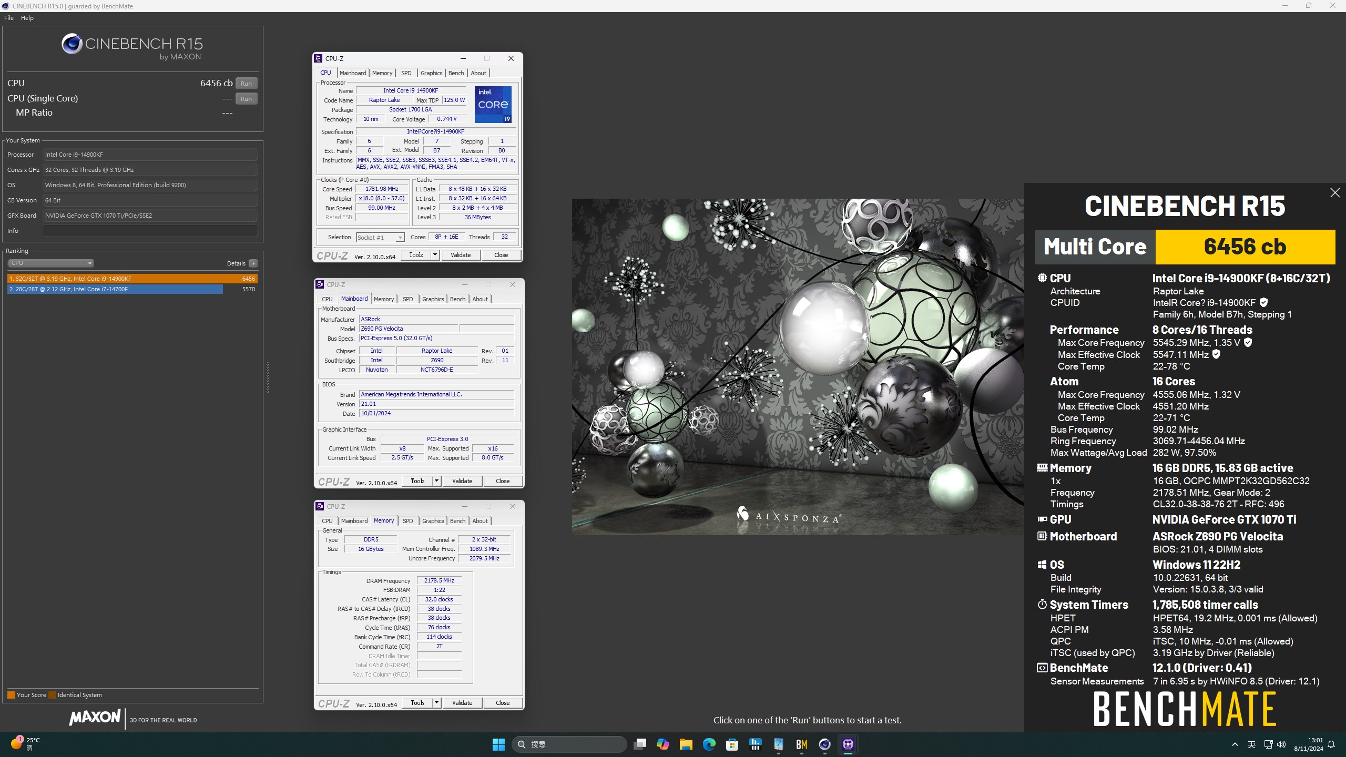Open the Help menu in Cinebench

(x=27, y=18)
